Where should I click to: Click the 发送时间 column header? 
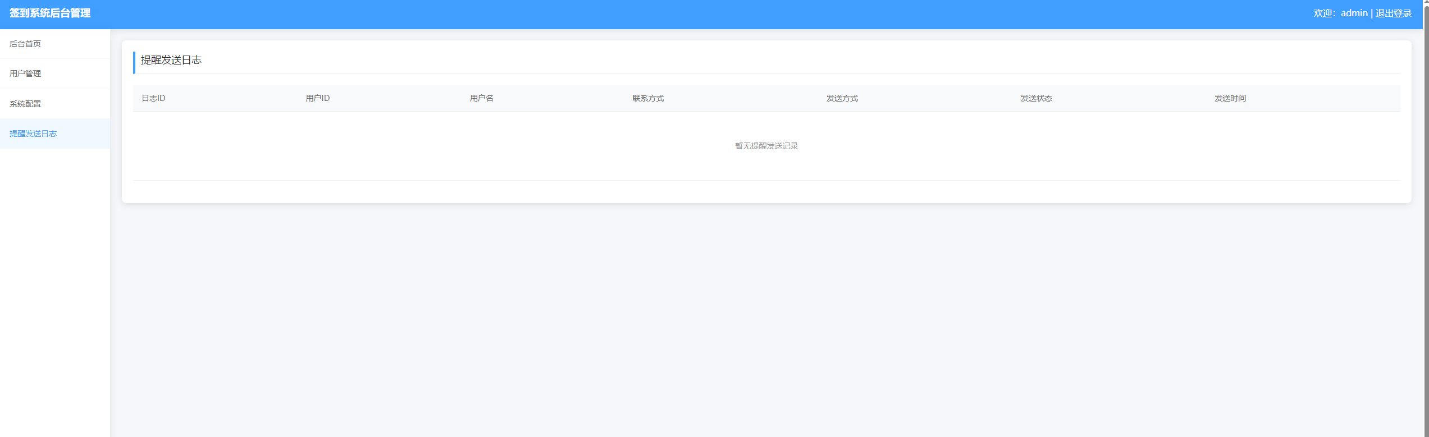tap(1230, 98)
